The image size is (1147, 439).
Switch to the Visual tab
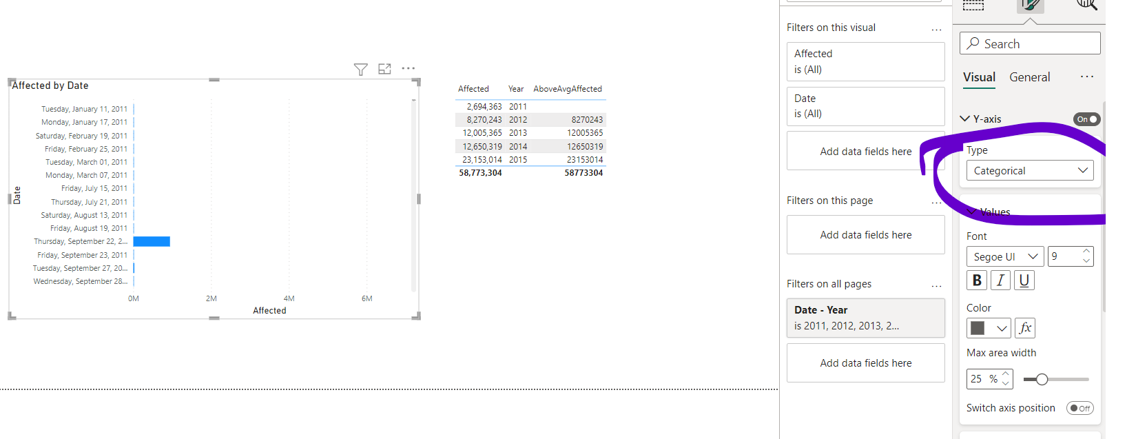point(979,77)
